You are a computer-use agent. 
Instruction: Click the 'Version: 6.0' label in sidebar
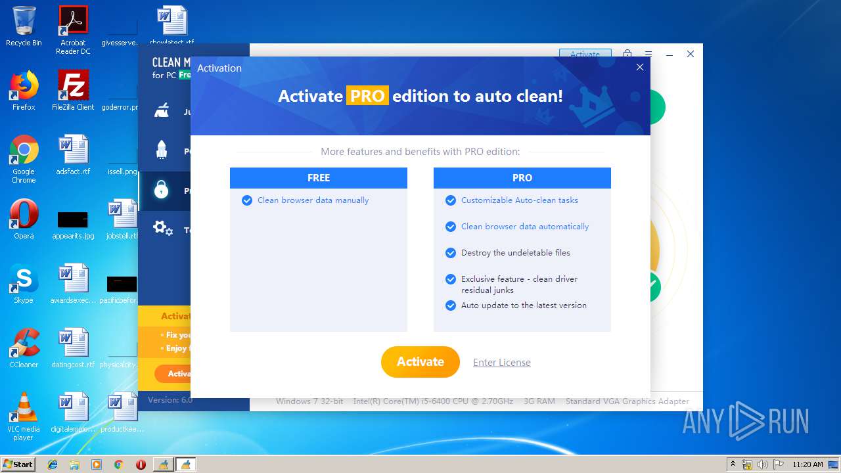coord(170,400)
